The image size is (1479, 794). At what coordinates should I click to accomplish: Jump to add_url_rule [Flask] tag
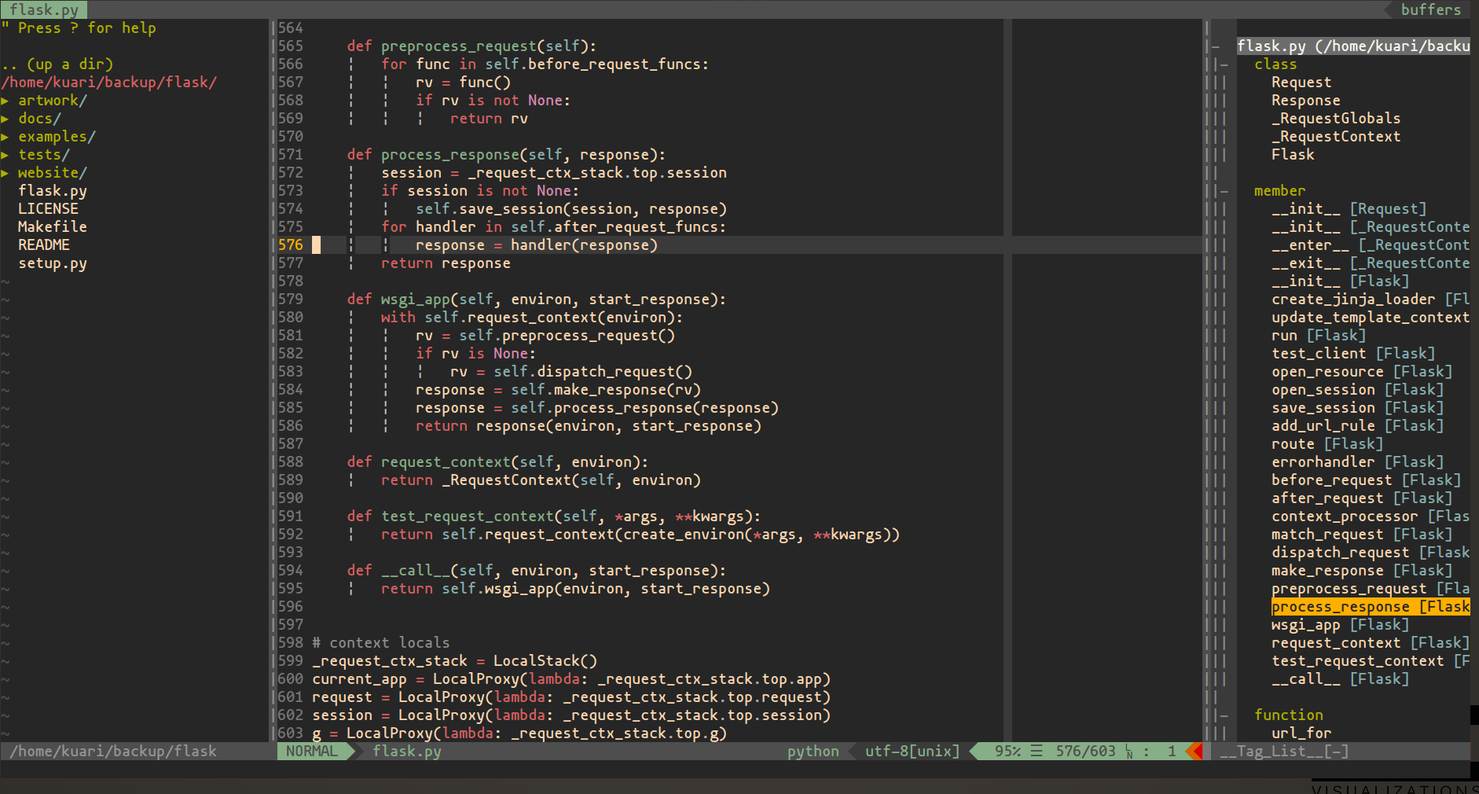1358,426
